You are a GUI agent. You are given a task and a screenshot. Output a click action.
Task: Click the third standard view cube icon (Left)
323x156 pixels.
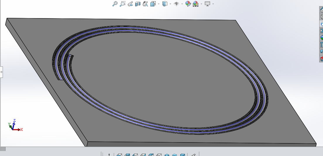tap(135, 155)
